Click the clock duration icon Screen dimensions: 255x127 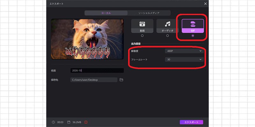coord(53,122)
